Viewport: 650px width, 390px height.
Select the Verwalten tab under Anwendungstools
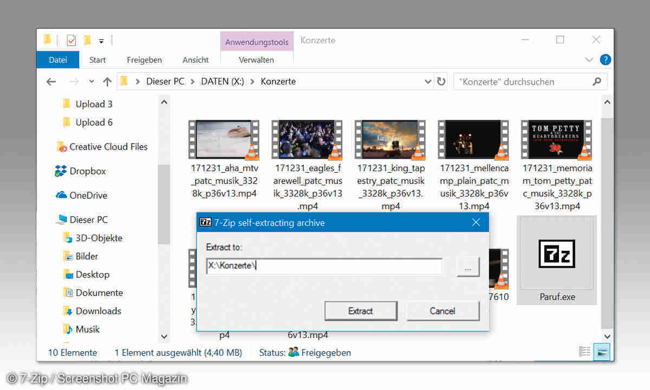point(256,60)
